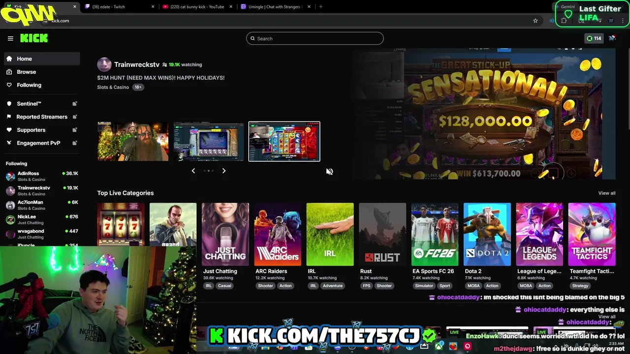Click the external-link icon beside Sentinel
This screenshot has width=630, height=354.
(x=75, y=104)
